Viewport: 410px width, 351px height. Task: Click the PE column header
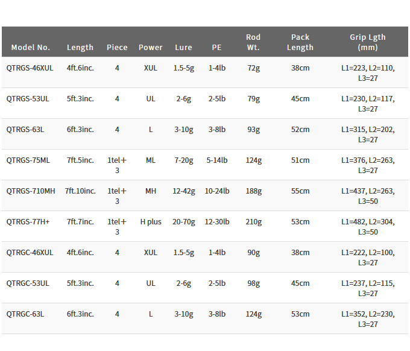coord(217,47)
